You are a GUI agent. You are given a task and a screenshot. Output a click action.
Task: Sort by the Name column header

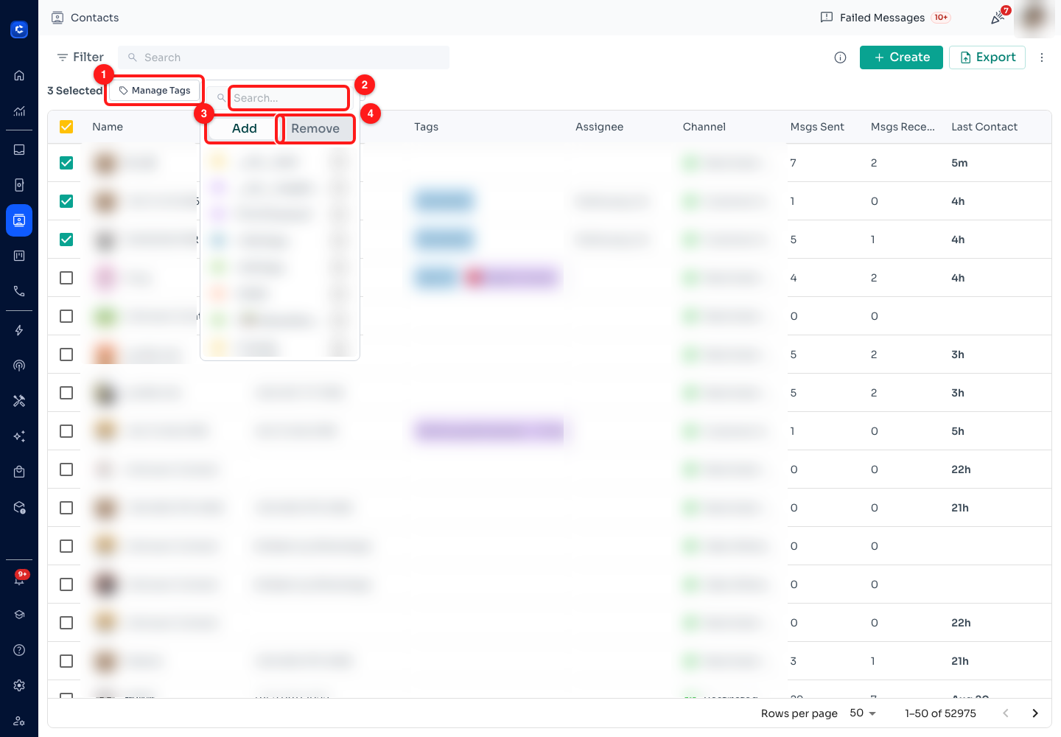click(108, 127)
